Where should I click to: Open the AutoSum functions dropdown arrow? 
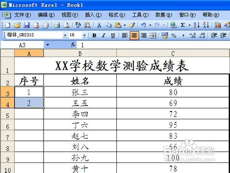click(190, 25)
